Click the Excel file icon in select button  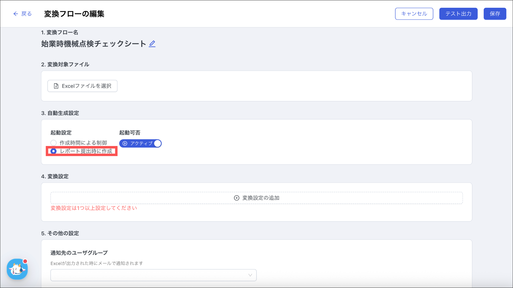[x=56, y=86]
